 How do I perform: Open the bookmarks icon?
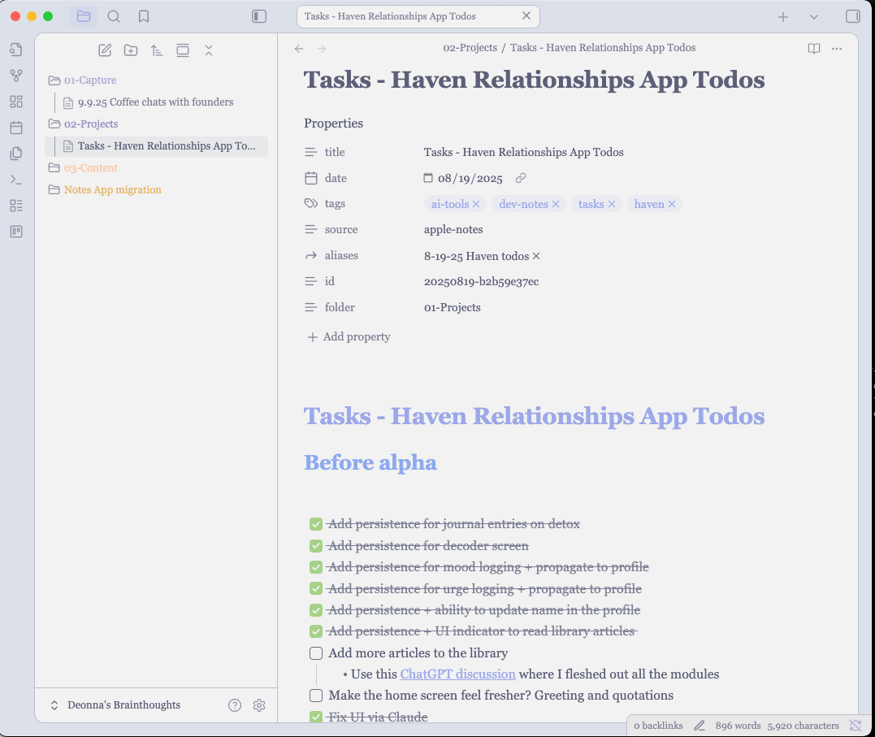click(144, 16)
